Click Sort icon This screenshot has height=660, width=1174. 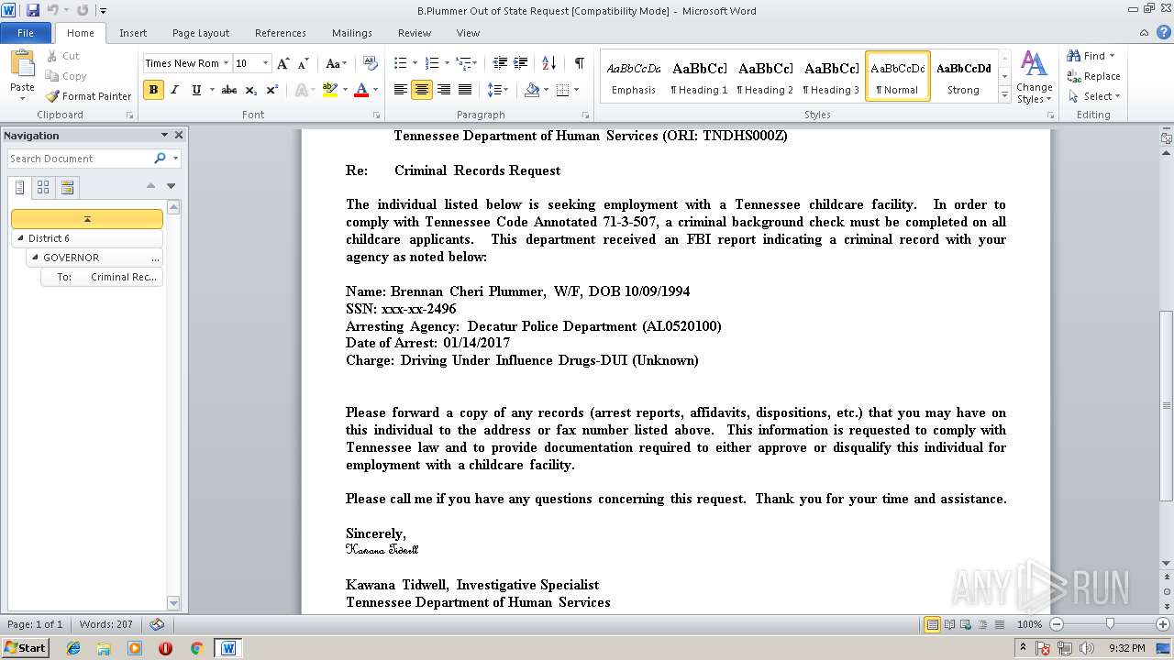[549, 63]
